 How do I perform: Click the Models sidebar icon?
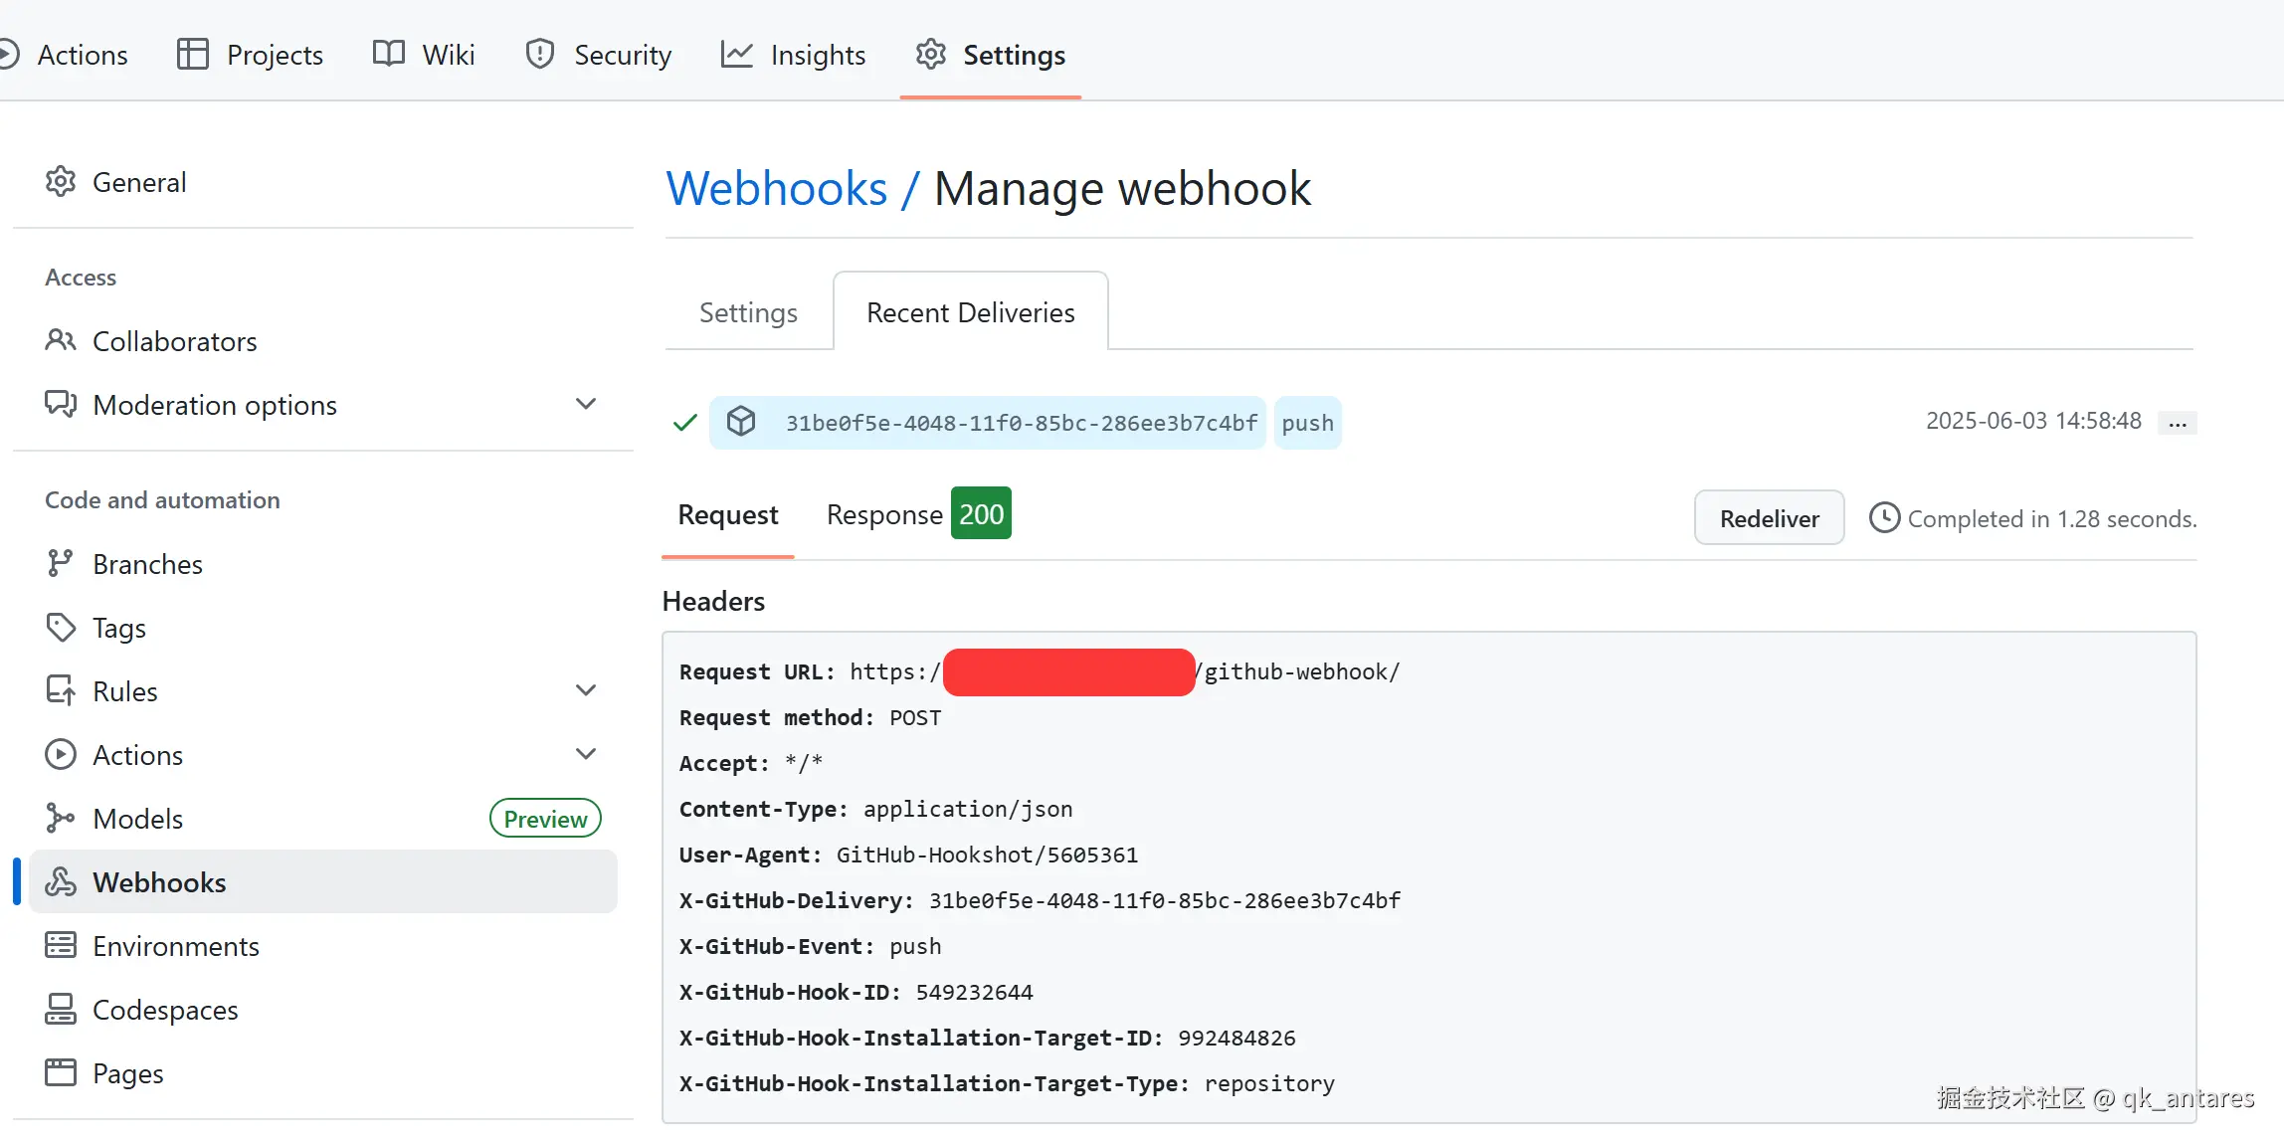(x=61, y=819)
